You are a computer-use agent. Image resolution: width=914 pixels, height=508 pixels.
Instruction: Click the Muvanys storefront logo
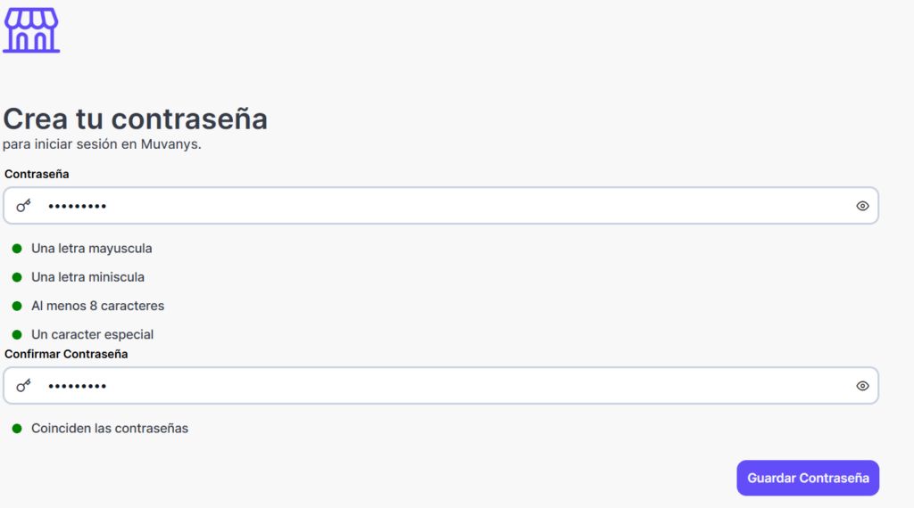(x=31, y=31)
